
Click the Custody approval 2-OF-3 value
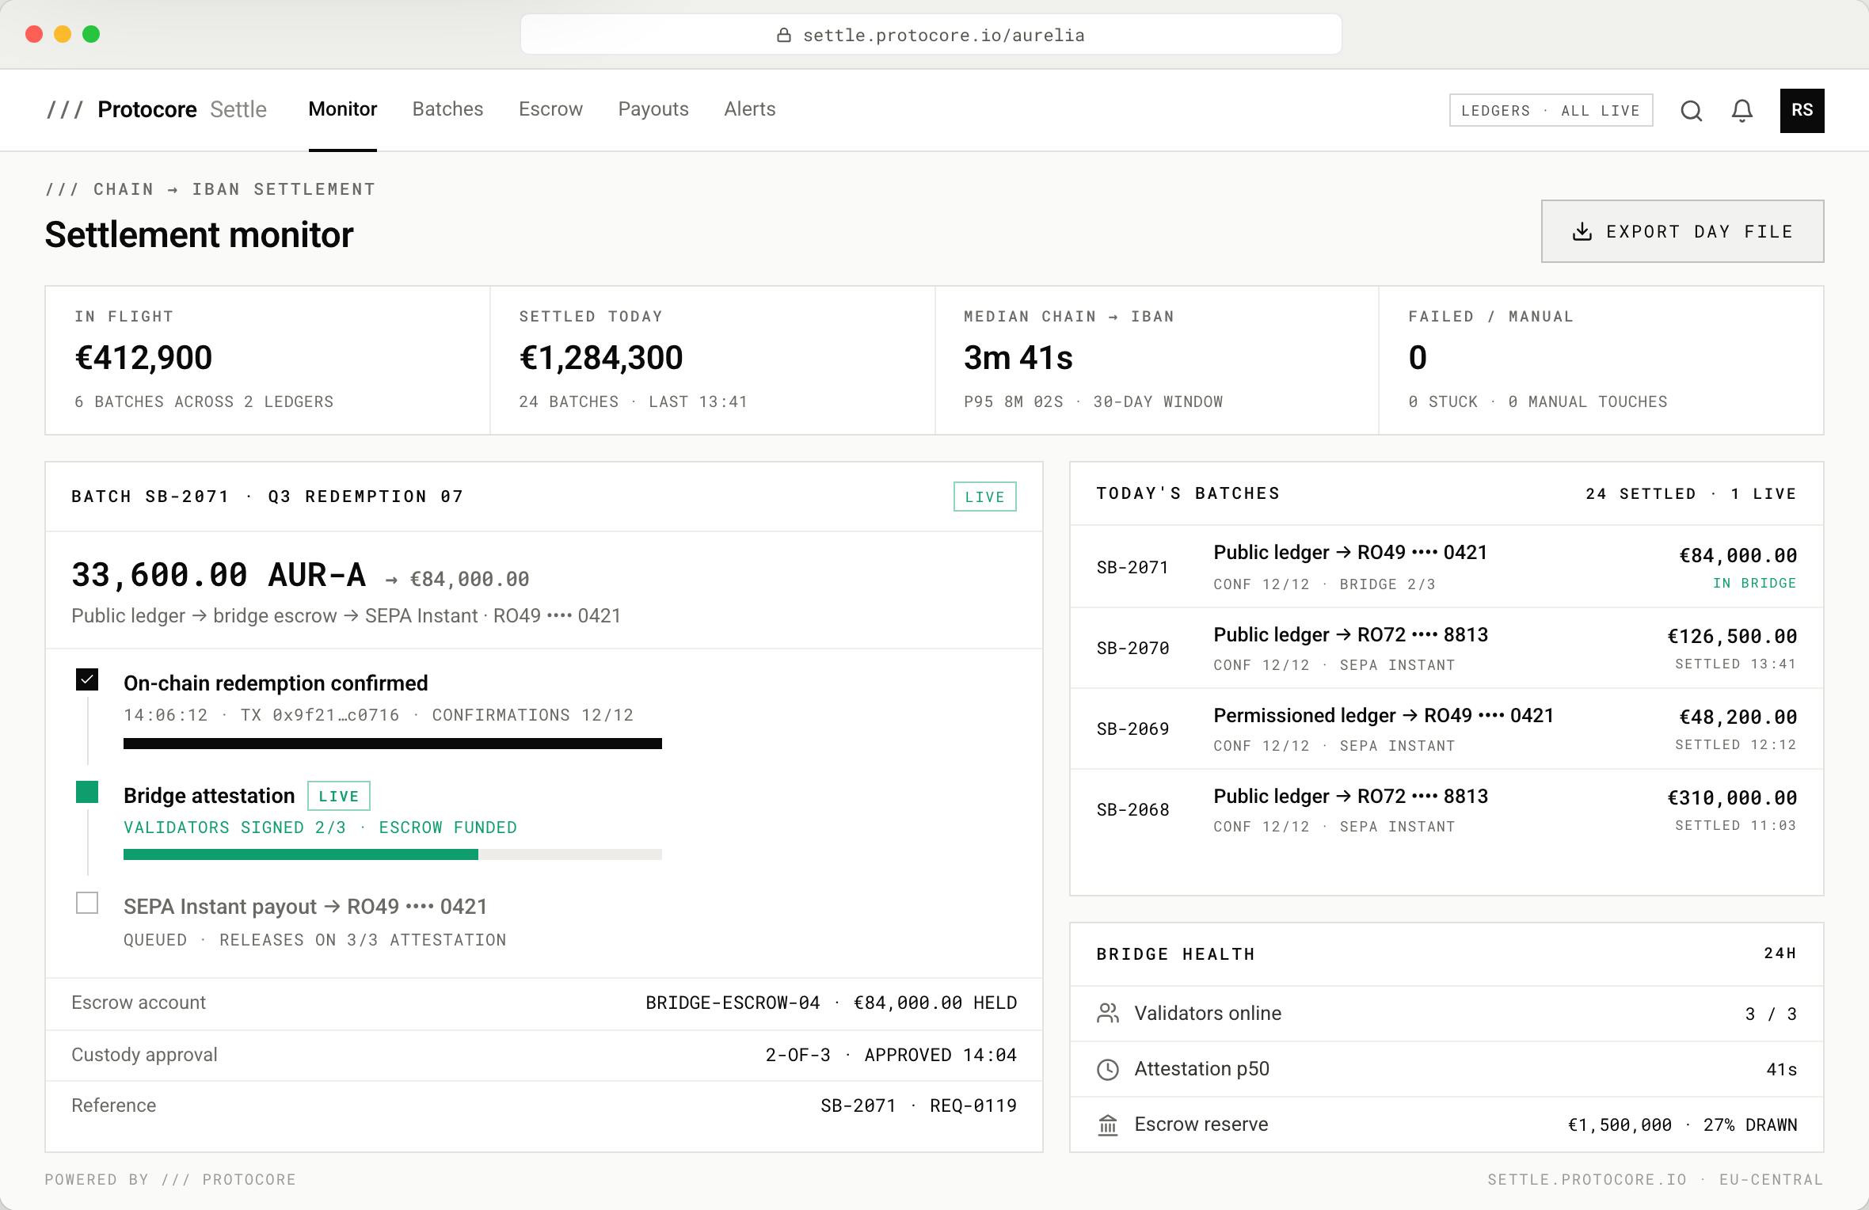click(891, 1055)
